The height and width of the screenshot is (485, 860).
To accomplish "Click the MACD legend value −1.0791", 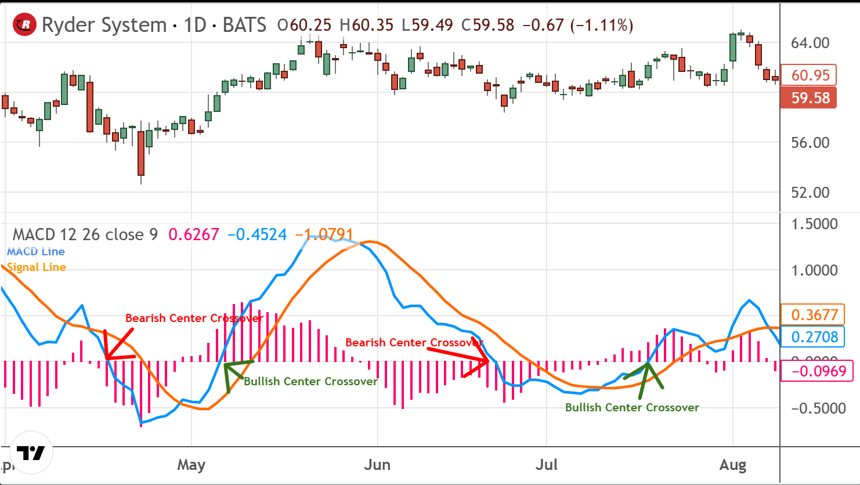I will 323,234.
